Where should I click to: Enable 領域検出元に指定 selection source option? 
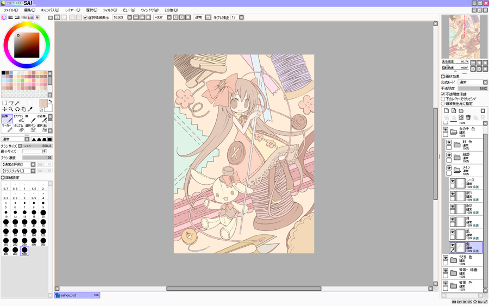click(x=443, y=104)
